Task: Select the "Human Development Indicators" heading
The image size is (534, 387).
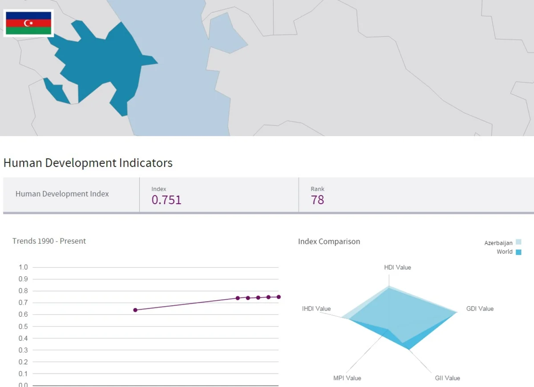Action: tap(88, 163)
